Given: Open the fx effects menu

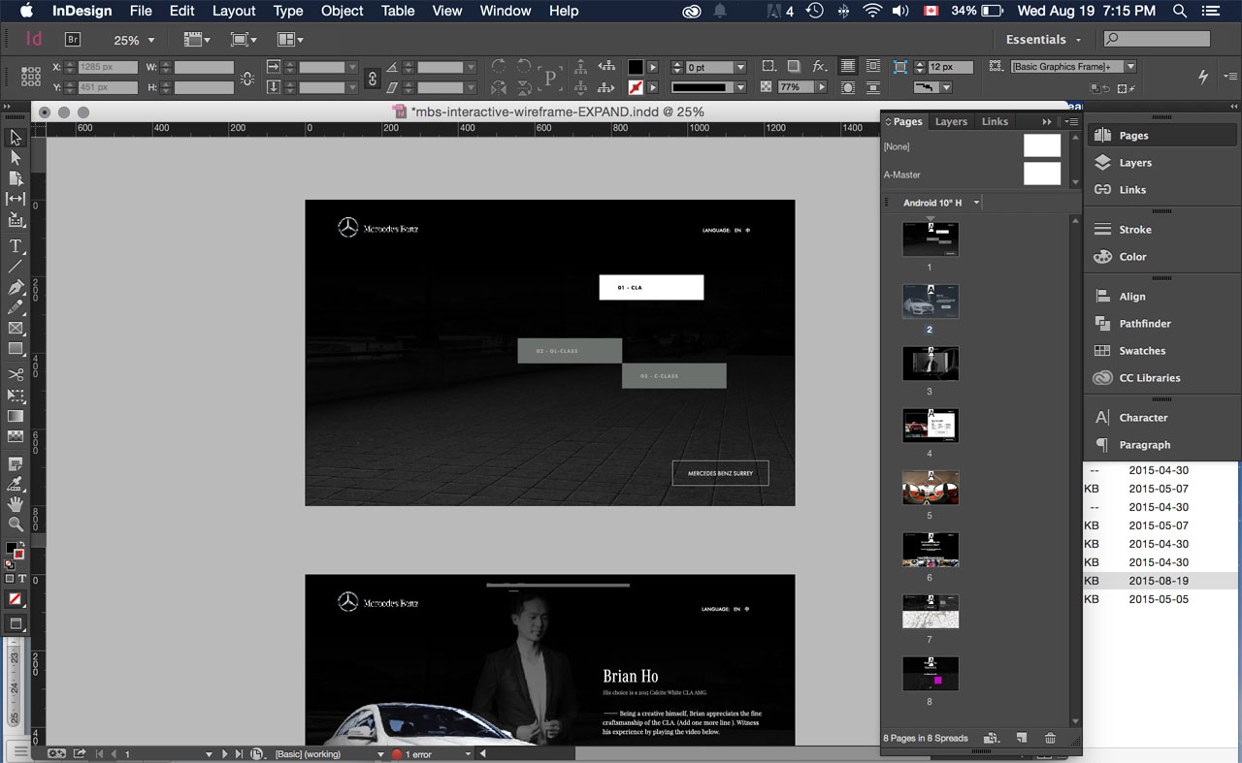Looking at the screenshot, I should tap(820, 66).
